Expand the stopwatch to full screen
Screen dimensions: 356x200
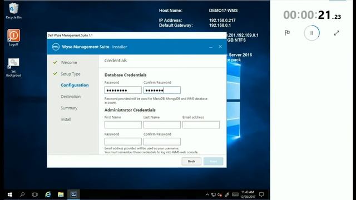click(x=337, y=33)
